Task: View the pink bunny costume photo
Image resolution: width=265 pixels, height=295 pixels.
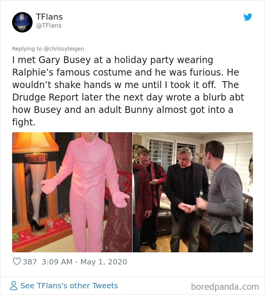Action: point(72,192)
